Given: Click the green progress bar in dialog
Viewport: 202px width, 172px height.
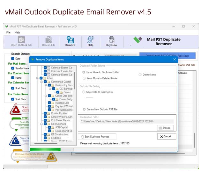Looking at the screenshot, I should coord(45,149).
